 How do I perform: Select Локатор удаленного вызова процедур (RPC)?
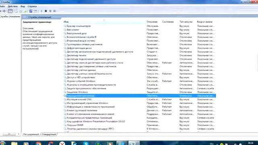pos(139,129)
